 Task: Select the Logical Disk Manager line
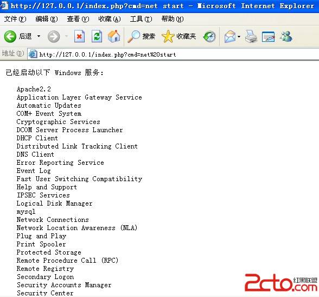tap(54, 203)
